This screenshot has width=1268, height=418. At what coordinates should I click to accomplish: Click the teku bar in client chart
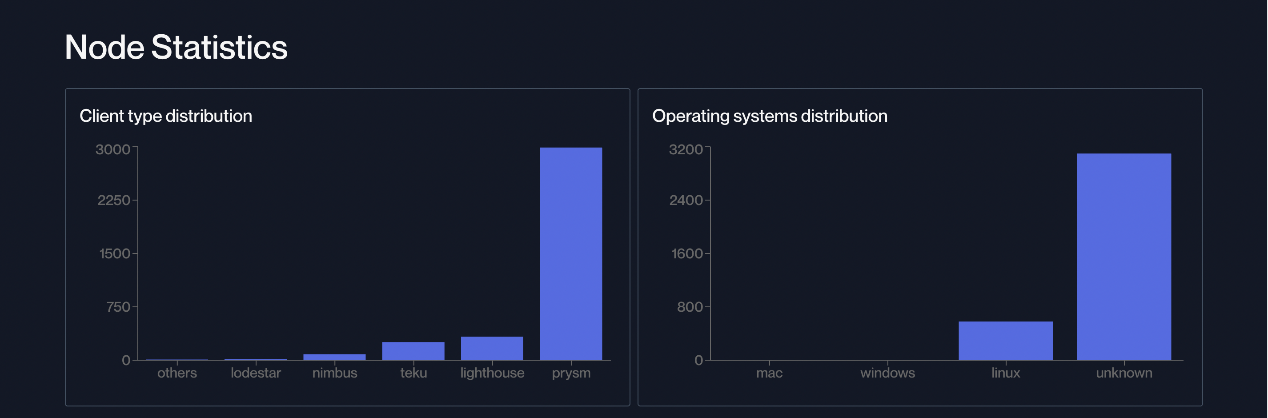tap(413, 350)
